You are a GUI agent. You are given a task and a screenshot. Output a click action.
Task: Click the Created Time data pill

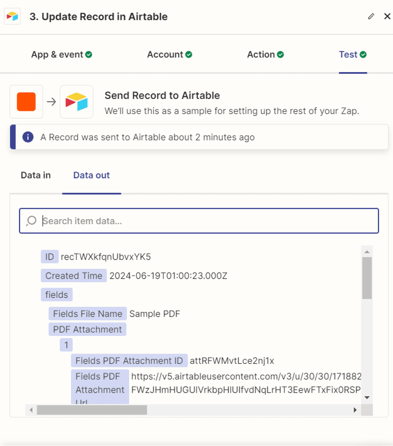tap(73, 276)
